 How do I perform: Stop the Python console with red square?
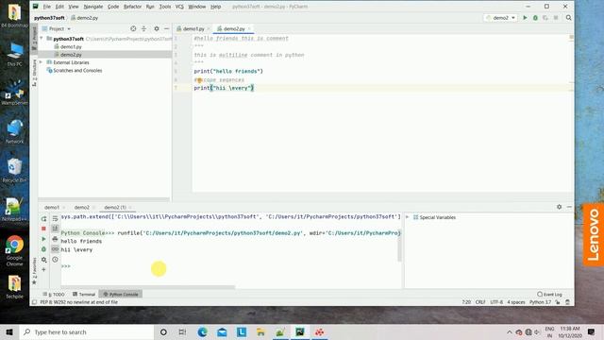click(x=44, y=229)
